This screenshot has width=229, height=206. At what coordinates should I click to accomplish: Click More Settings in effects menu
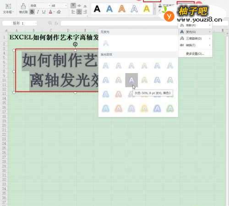[195, 53]
